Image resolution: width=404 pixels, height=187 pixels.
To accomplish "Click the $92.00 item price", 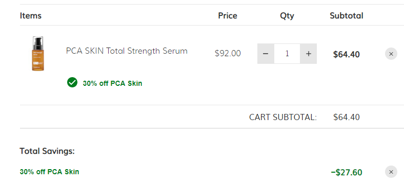I will [x=228, y=54].
